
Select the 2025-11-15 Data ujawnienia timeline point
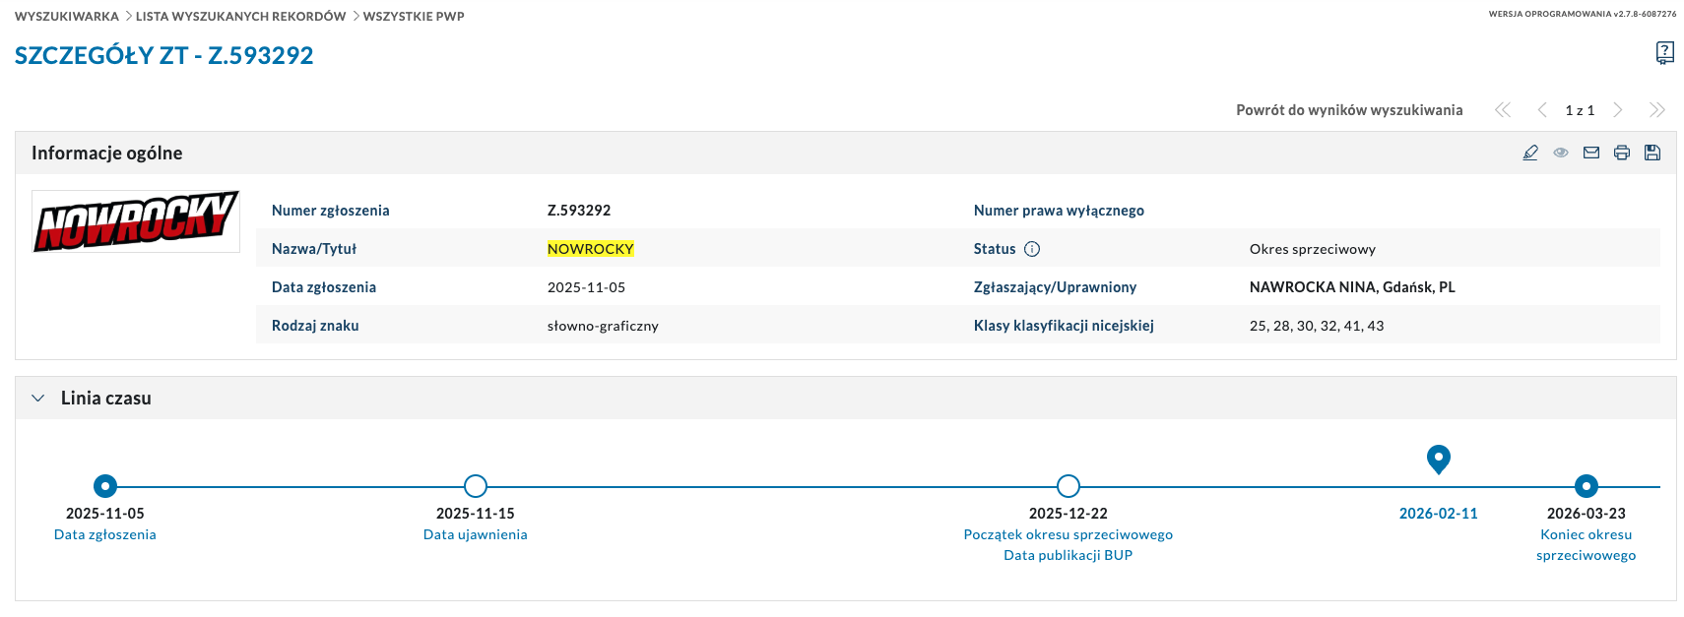pyautogui.click(x=476, y=486)
